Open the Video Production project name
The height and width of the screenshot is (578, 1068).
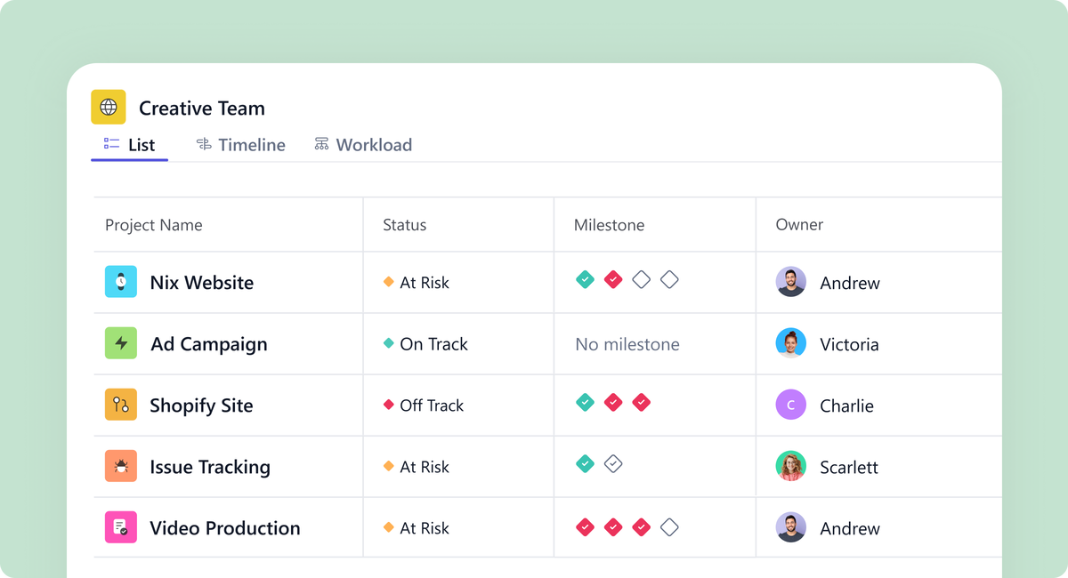click(225, 528)
